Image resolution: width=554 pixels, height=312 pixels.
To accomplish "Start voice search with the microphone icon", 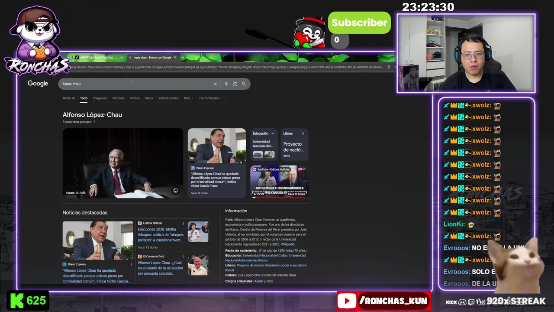I will pos(226,84).
